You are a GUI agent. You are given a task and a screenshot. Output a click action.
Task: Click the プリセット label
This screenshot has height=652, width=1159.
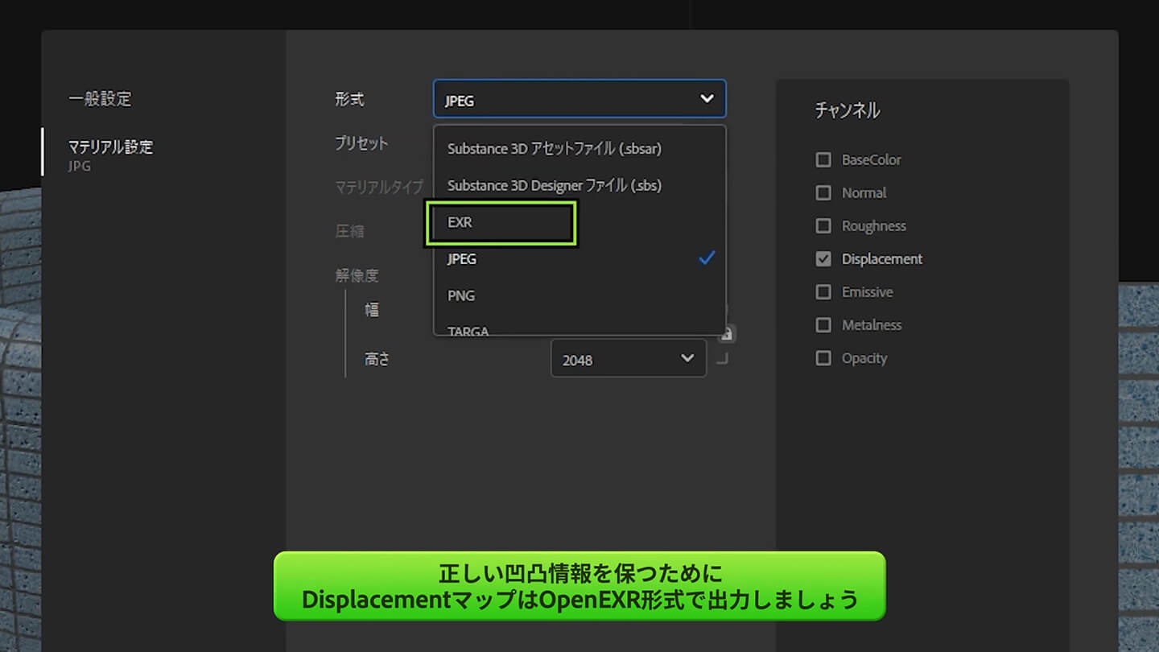click(361, 144)
